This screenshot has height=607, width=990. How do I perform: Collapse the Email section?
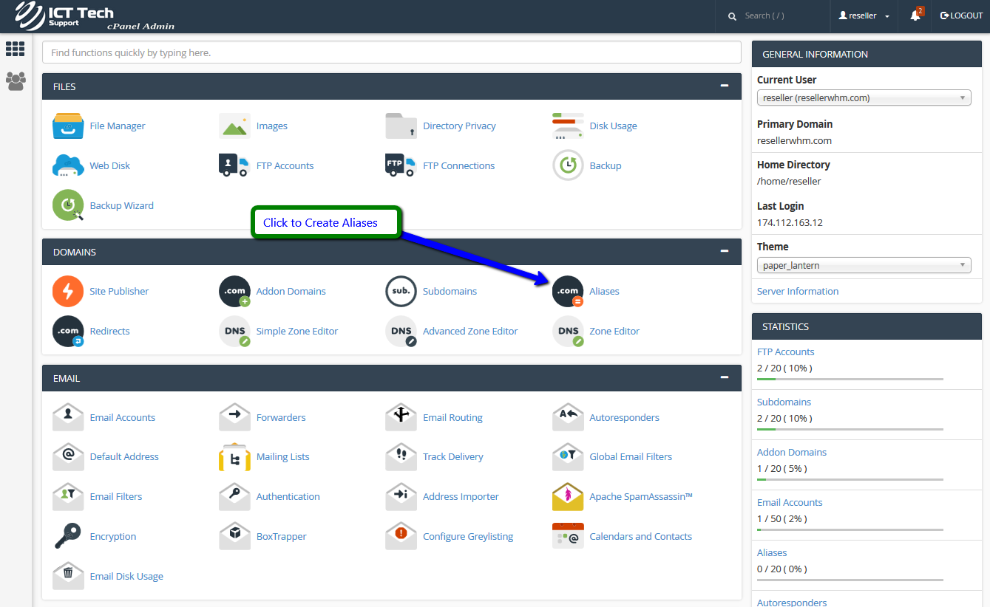click(725, 377)
